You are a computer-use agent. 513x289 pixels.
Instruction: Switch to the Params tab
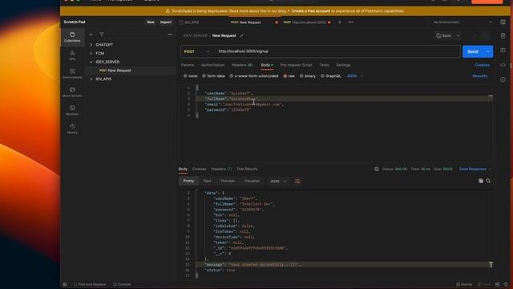point(188,65)
